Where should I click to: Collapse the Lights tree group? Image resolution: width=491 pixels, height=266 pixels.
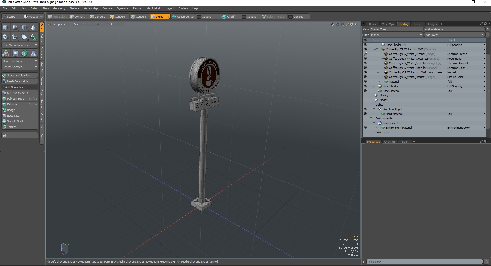pos(371,105)
